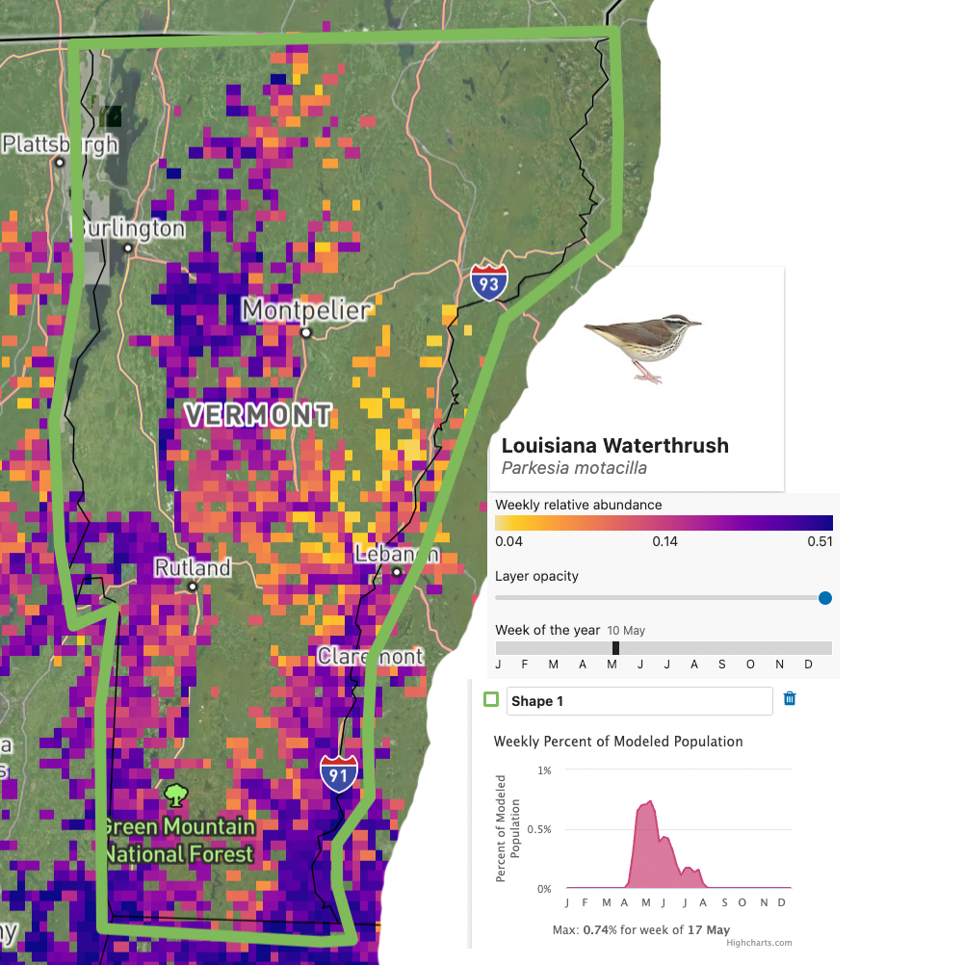The image size is (963, 965).
Task: Click the Plattsburgh city marker dot
Action: (x=59, y=162)
